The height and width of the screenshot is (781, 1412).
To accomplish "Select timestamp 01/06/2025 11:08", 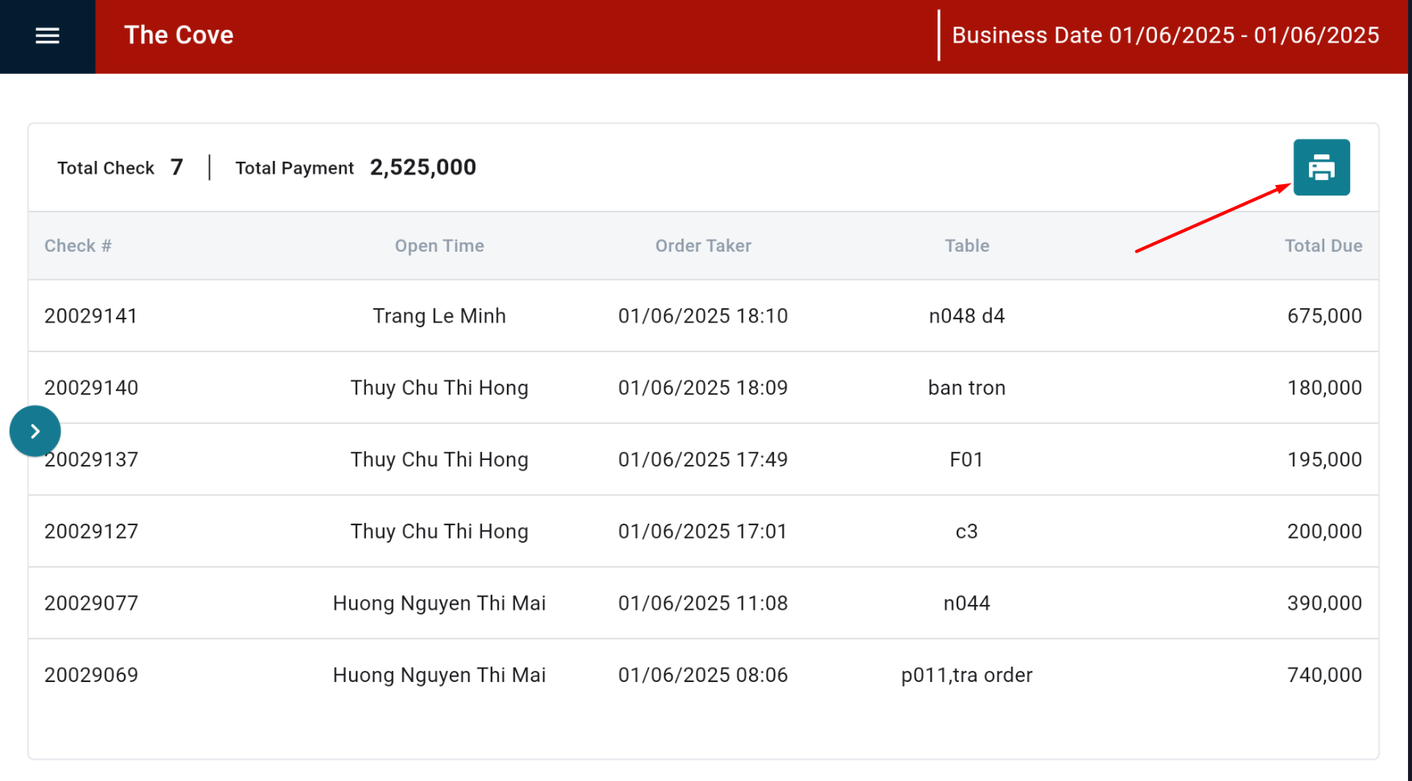I will (703, 603).
